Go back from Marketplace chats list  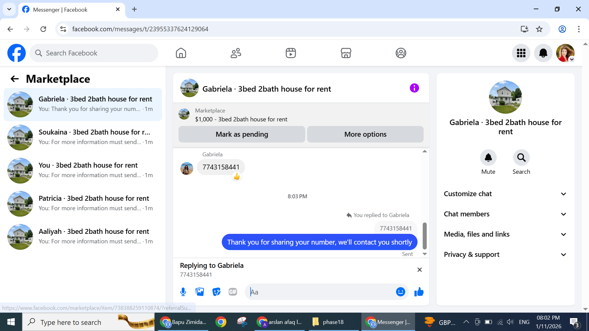click(x=15, y=79)
